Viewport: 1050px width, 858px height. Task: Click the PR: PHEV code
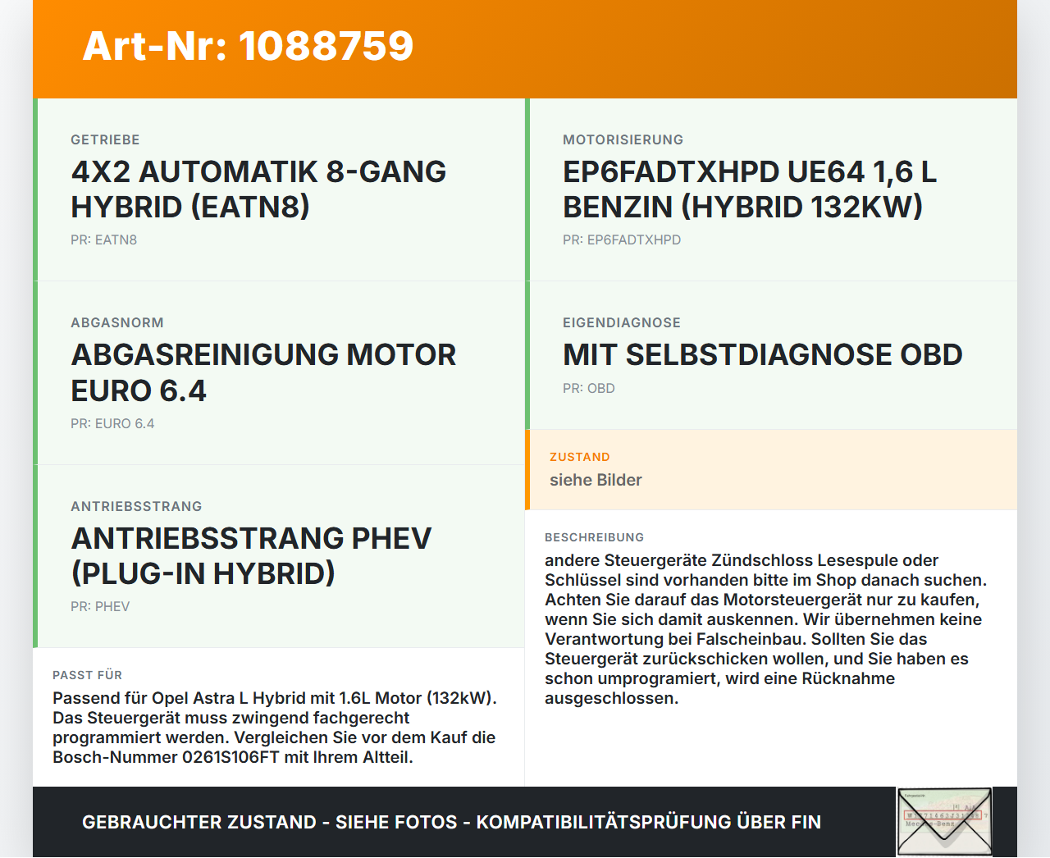tap(100, 607)
